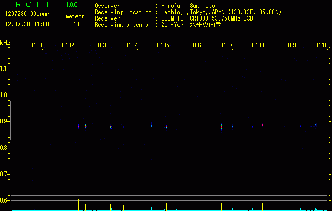Click the 0109 time marker label
This screenshot has width=332, height=211.
click(x=290, y=45)
